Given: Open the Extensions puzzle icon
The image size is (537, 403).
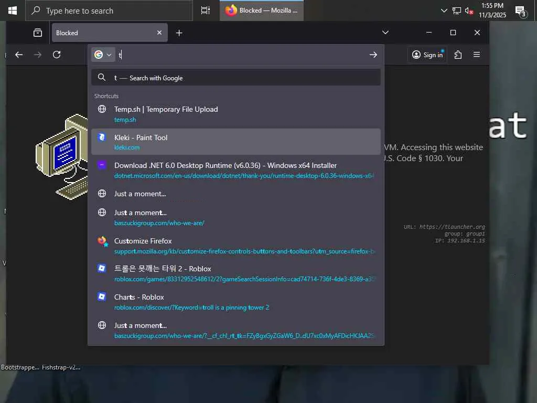Looking at the screenshot, I should (x=458, y=55).
